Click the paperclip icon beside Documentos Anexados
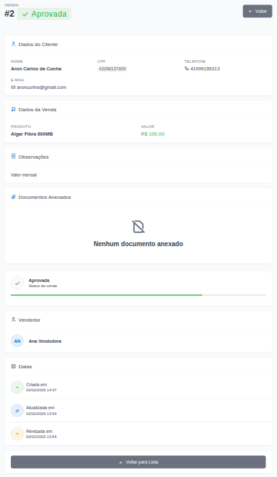Image resolution: width=277 pixels, height=477 pixels. [13, 197]
